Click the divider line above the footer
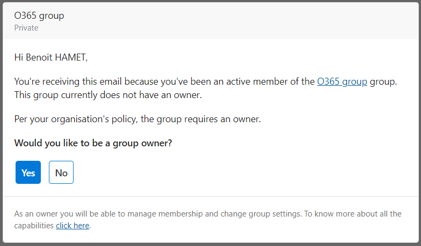This screenshot has width=421, height=246. (210, 197)
